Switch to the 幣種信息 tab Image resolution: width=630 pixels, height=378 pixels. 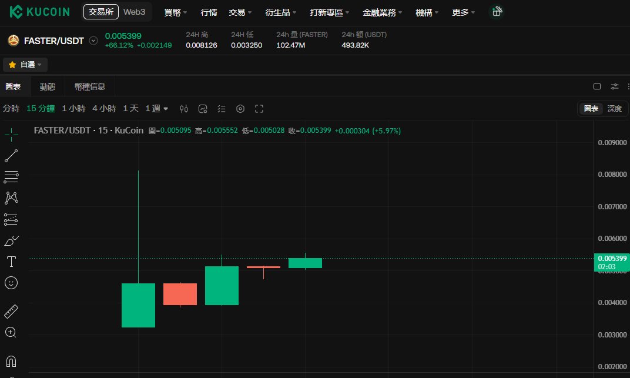(90, 86)
